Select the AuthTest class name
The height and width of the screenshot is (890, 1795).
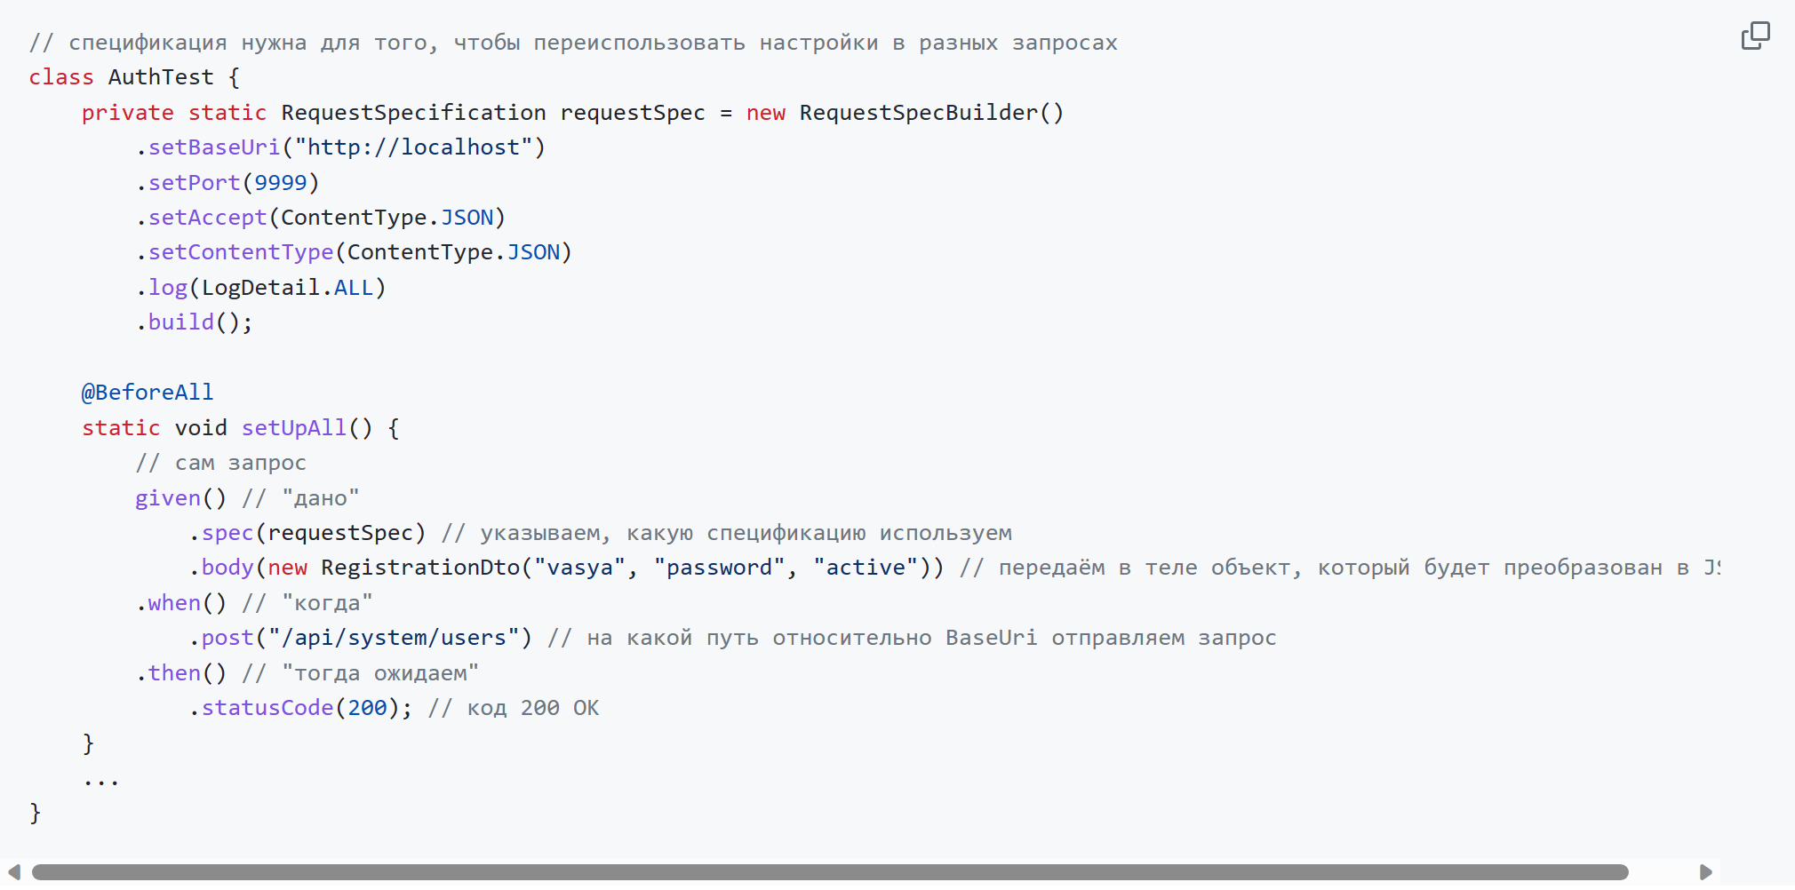(x=162, y=76)
